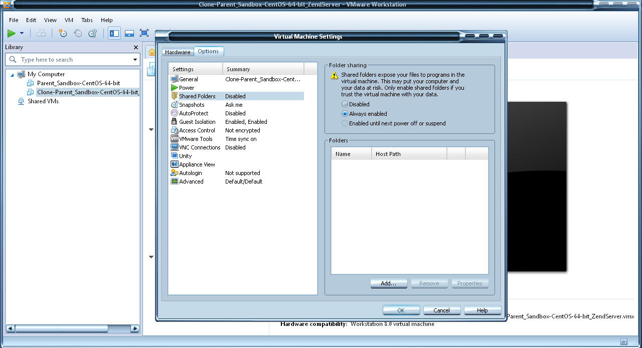Open the File menu
Image resolution: width=642 pixels, height=348 pixels.
[x=14, y=20]
